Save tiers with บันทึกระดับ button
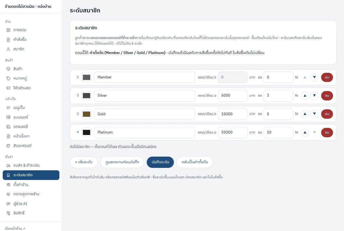Screen dimensions: 344x231 pyautogui.click(x=160, y=162)
